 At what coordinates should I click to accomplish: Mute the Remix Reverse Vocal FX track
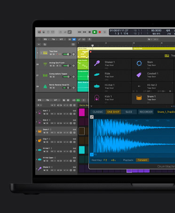[51, 88]
